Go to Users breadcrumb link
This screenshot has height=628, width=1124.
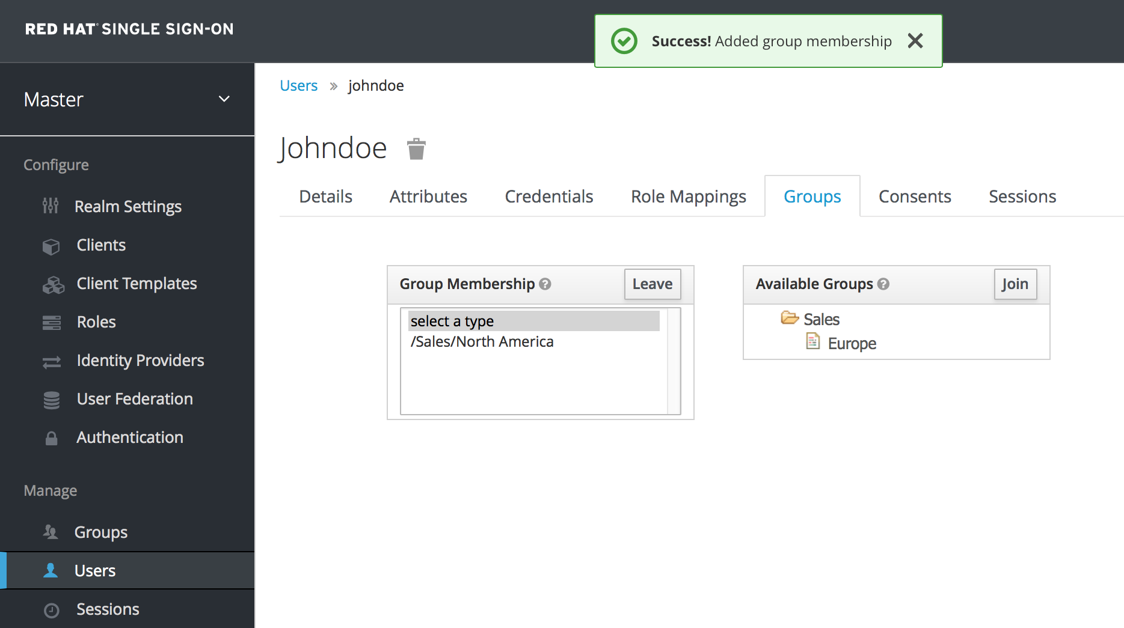click(298, 86)
